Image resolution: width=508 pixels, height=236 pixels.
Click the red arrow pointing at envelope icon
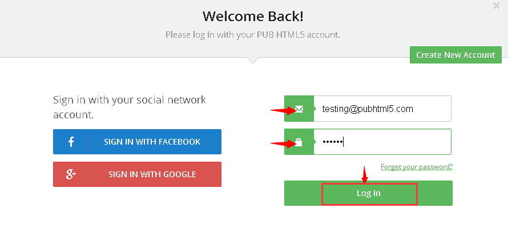pos(283,111)
